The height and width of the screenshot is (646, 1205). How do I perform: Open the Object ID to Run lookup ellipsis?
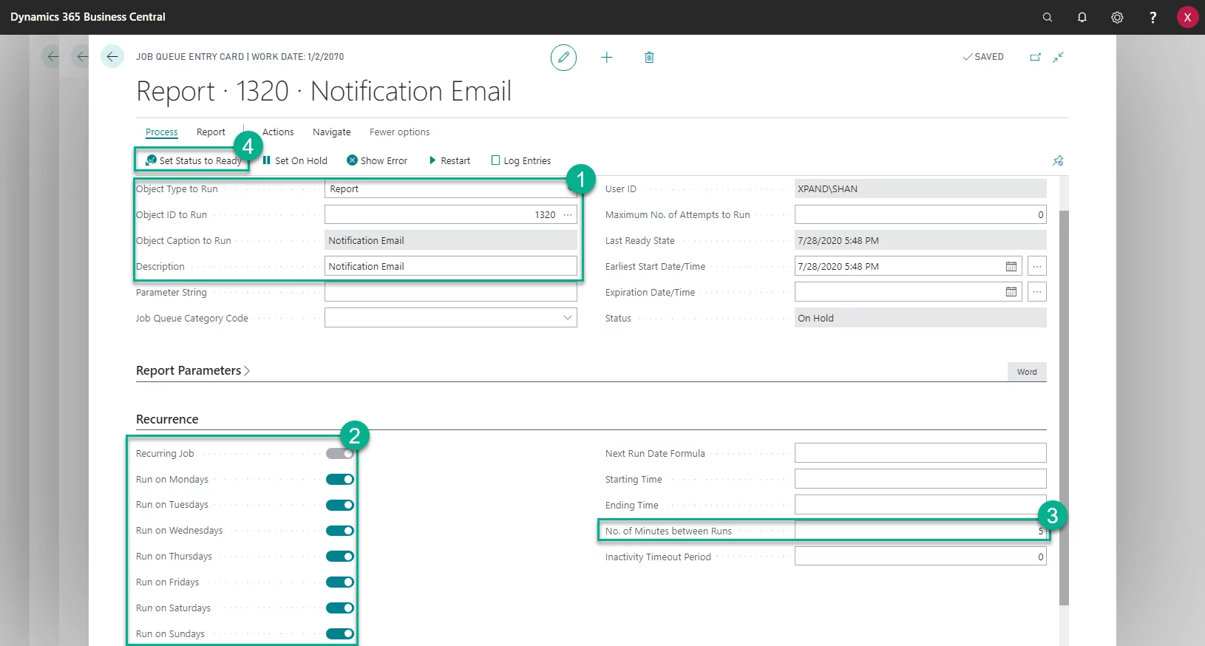(568, 214)
